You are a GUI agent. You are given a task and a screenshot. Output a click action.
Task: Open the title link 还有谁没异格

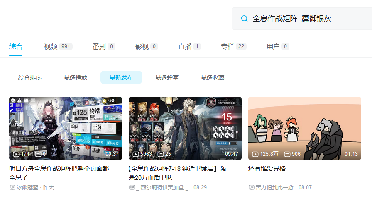pos(267,169)
